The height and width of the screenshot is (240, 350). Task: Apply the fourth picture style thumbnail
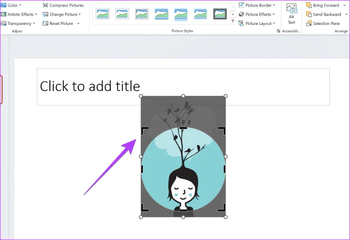161,14
